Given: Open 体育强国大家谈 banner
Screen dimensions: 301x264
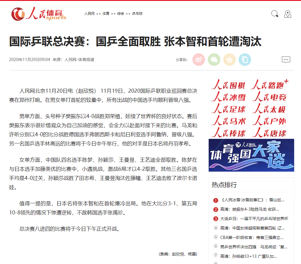Looking at the screenshot, I should coord(251,155).
